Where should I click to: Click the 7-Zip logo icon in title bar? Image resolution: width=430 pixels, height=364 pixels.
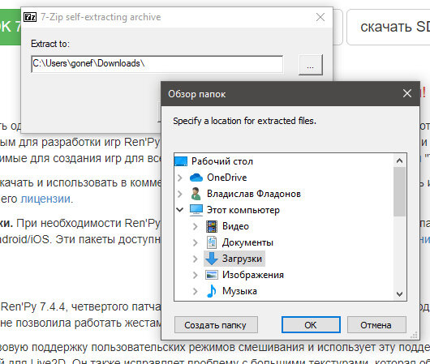pyautogui.click(x=30, y=17)
